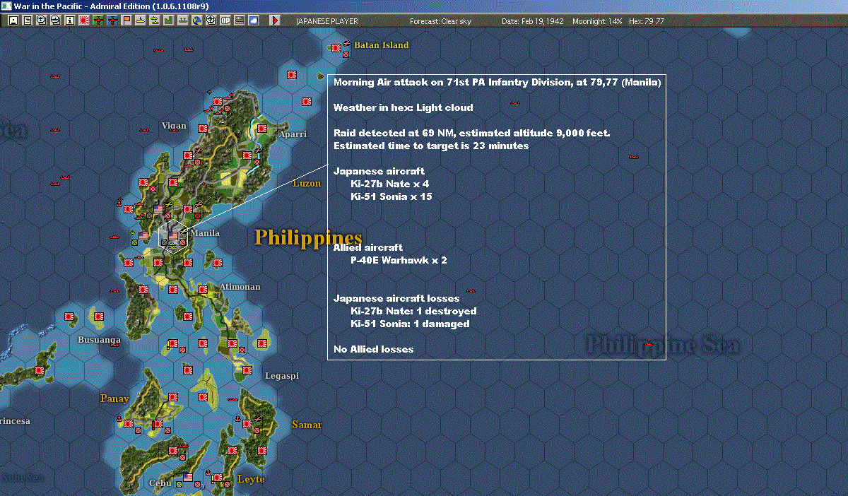Click the Manila map label
Image resolution: width=848 pixels, height=496 pixels.
[x=205, y=232]
